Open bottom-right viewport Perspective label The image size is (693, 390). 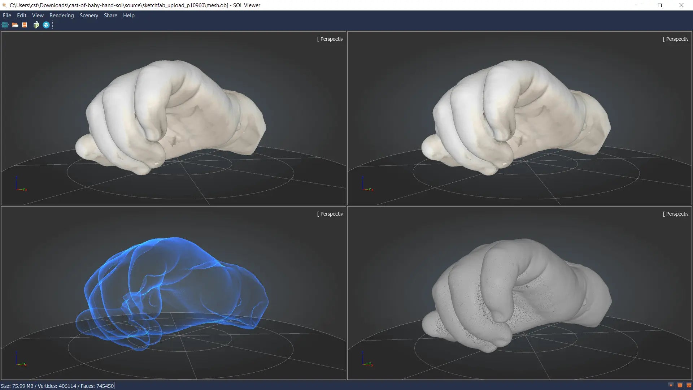(676, 214)
